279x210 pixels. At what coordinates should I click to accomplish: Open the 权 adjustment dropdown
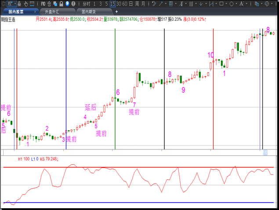pyautogui.click(x=10, y=4)
